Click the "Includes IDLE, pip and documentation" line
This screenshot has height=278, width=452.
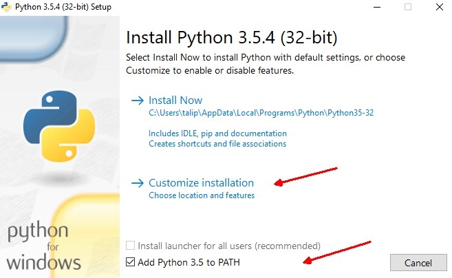pyautogui.click(x=217, y=133)
